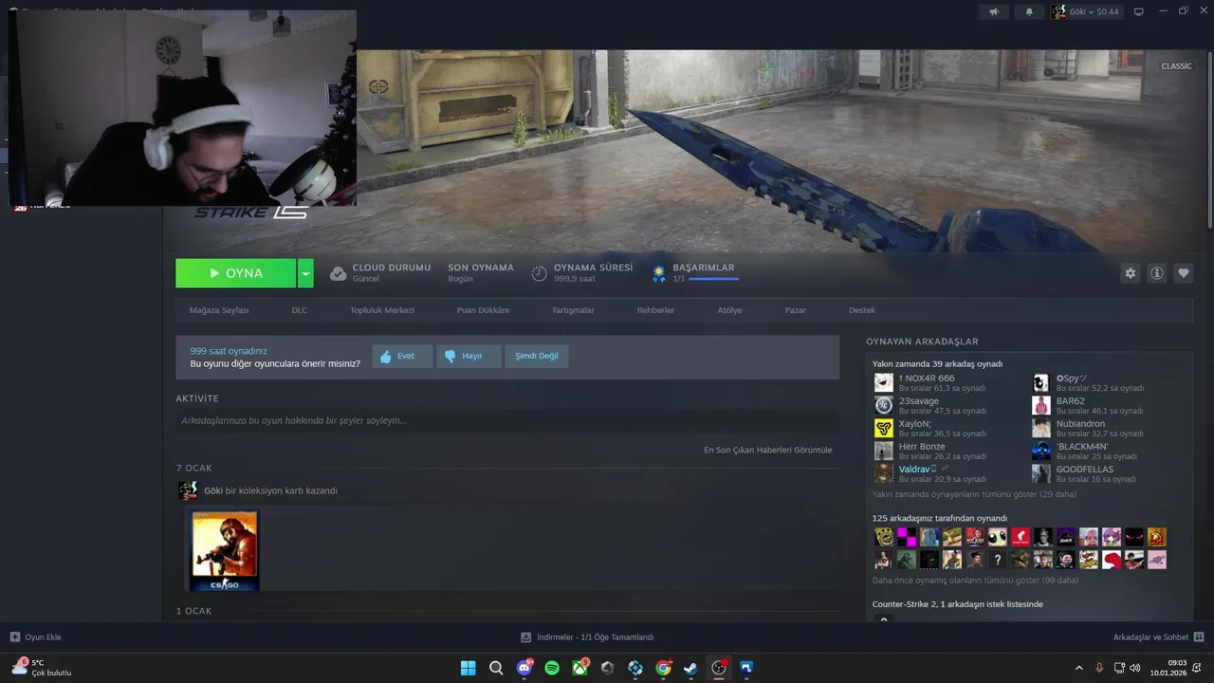Screen dimensions: 1214x683
Task: Open the Rehberler tab
Action: [655, 310]
